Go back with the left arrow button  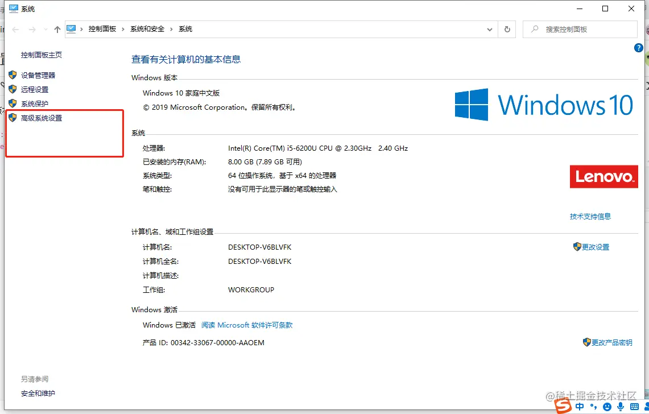(x=16, y=30)
